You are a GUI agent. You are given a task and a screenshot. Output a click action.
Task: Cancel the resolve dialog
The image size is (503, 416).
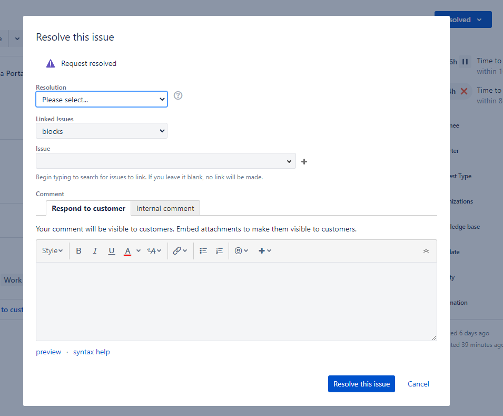(x=418, y=384)
